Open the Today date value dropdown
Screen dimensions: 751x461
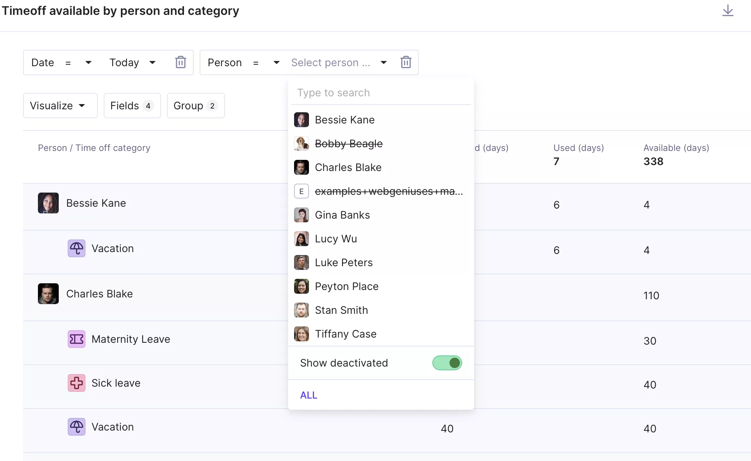click(x=132, y=62)
